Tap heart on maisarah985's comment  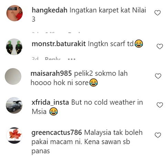coord(158,76)
